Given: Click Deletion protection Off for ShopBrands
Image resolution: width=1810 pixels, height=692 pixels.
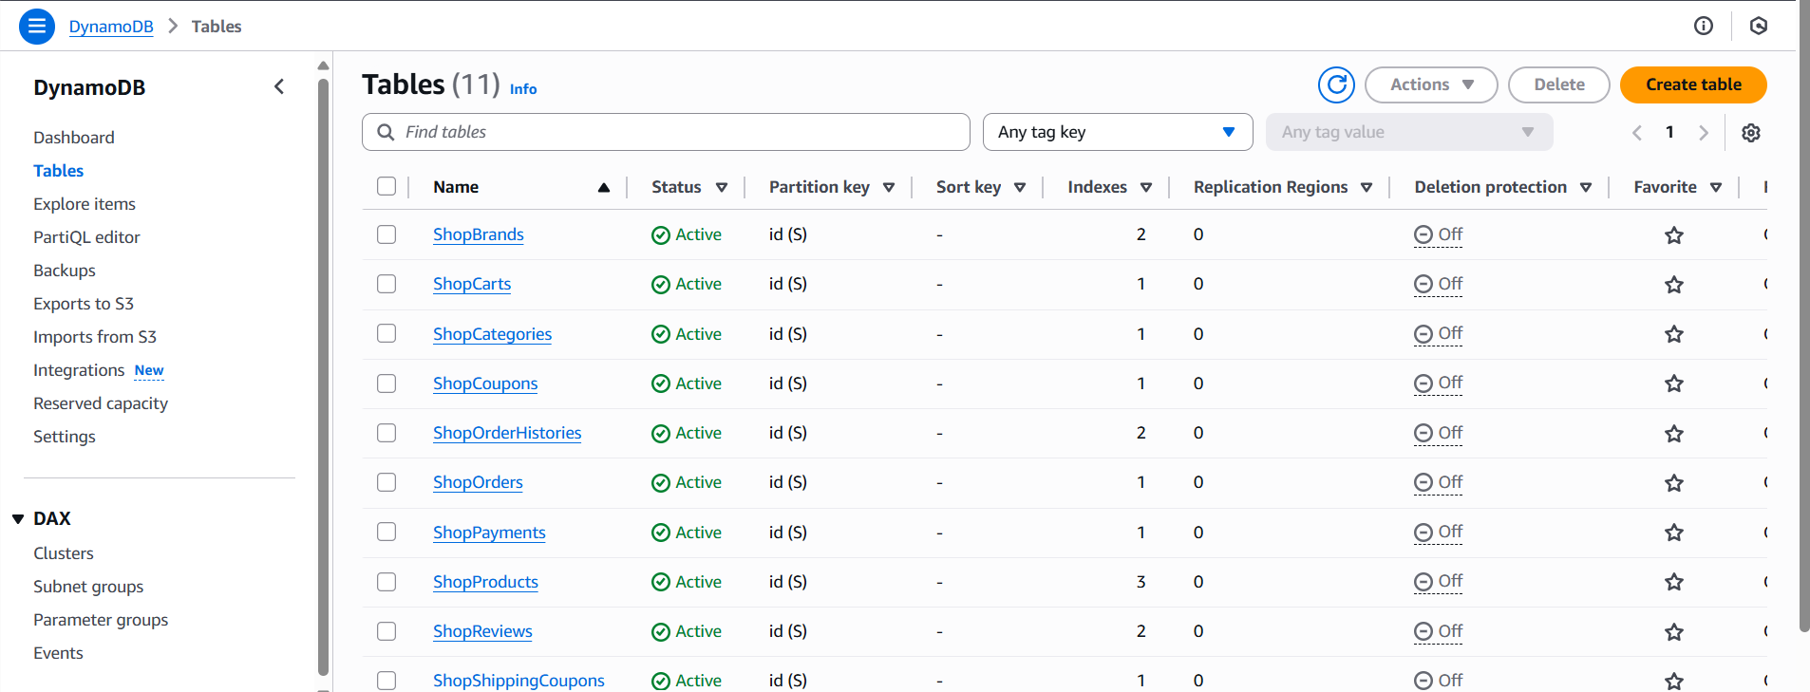Looking at the screenshot, I should pyautogui.click(x=1438, y=234).
